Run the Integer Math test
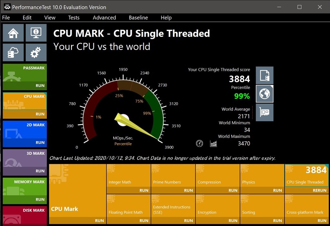The height and width of the screenshot is (226, 330). coord(129,190)
